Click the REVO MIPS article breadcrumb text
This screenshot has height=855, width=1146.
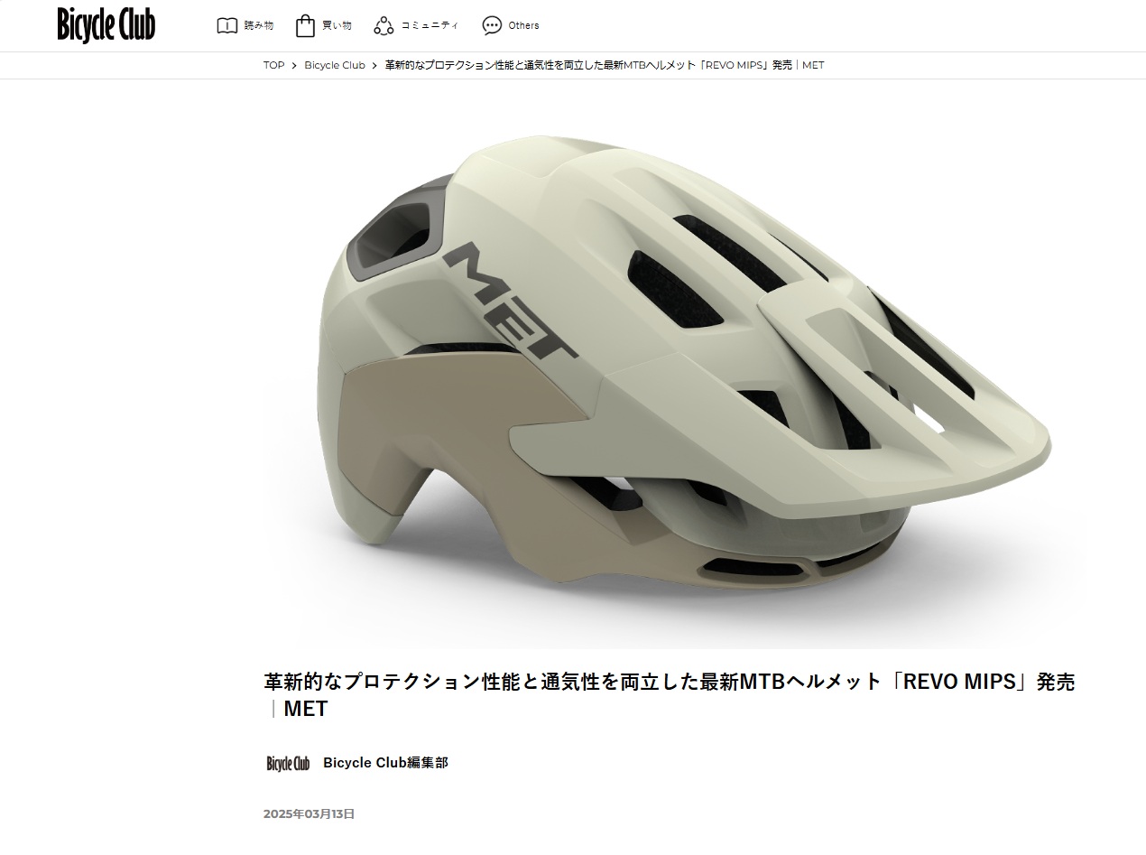[x=605, y=65]
